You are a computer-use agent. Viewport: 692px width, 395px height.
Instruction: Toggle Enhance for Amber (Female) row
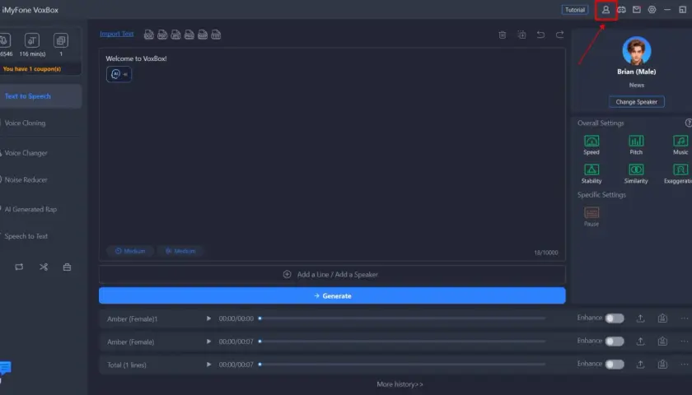[x=615, y=342]
